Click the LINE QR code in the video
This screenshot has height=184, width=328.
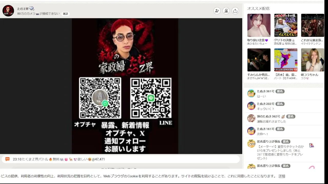point(151,98)
